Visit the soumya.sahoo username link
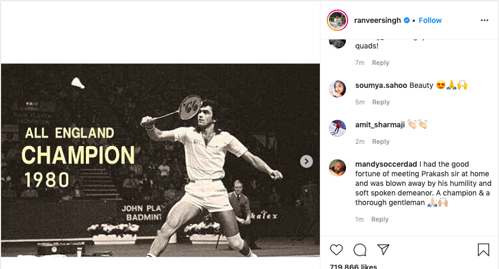 coord(381,85)
